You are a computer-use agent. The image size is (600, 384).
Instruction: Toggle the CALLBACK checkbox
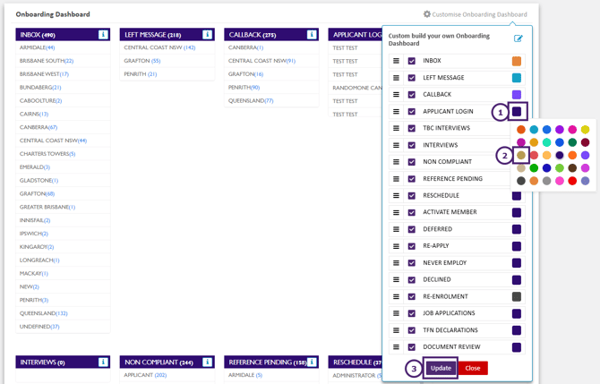pyautogui.click(x=412, y=95)
